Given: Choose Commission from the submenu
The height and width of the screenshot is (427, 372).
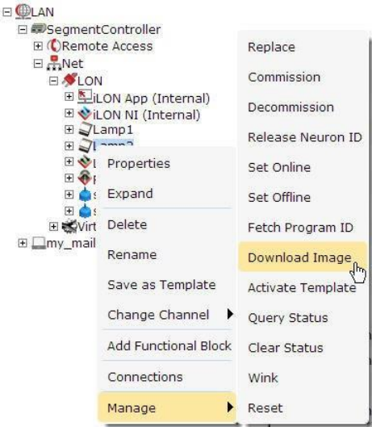Looking at the screenshot, I should [303, 77].
